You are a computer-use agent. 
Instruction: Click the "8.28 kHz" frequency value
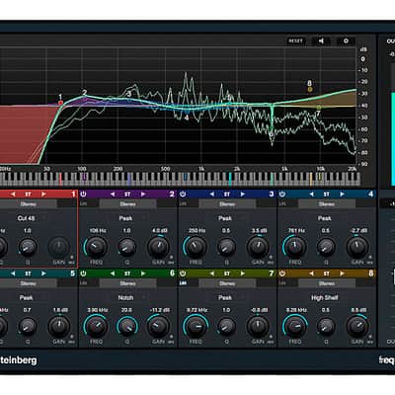296,310
